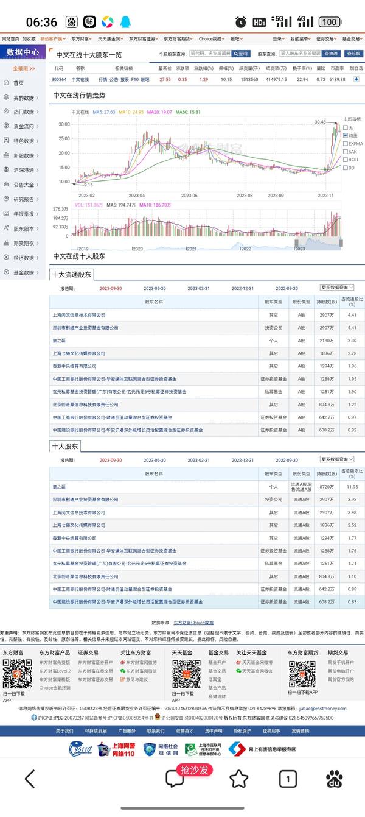Viewport: 365px width, 817px height.
Task: Click the 数据中心 logo banner
Action: pyautogui.click(x=23, y=52)
